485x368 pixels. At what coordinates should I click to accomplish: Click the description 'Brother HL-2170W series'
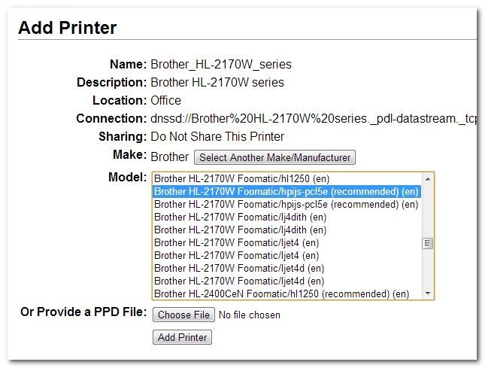point(217,83)
